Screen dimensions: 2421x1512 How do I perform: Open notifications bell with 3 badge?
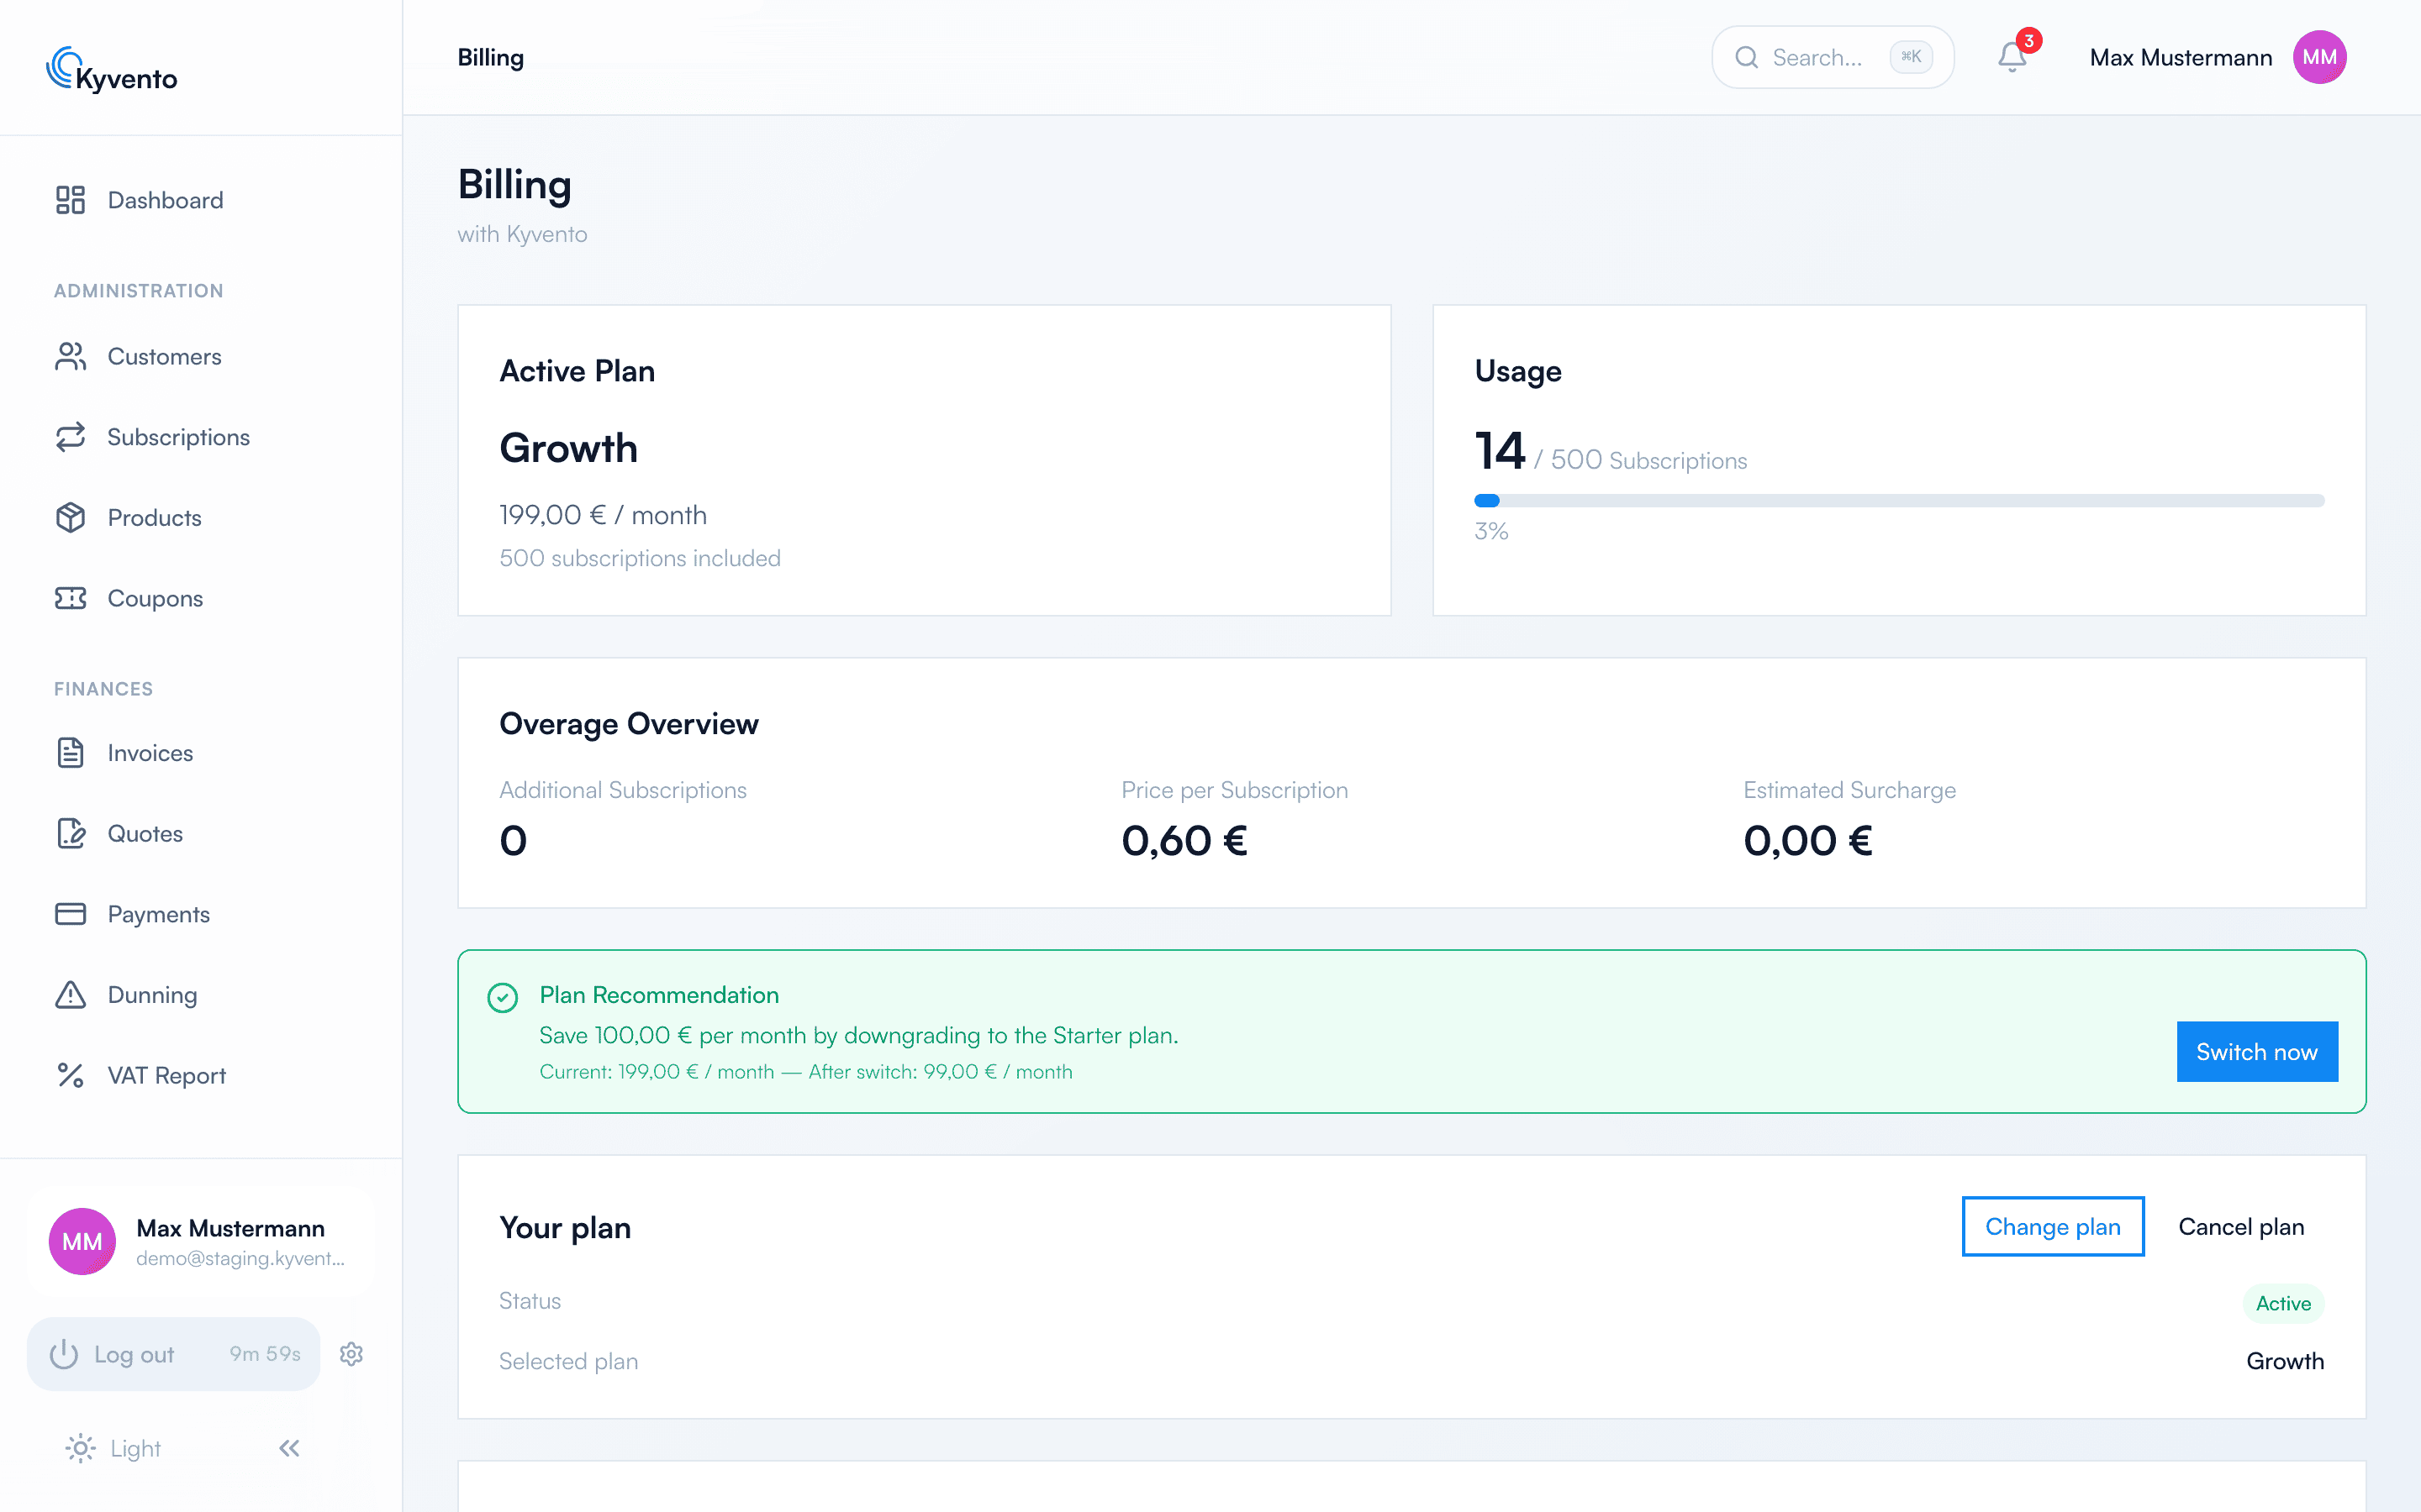pyautogui.click(x=2012, y=57)
